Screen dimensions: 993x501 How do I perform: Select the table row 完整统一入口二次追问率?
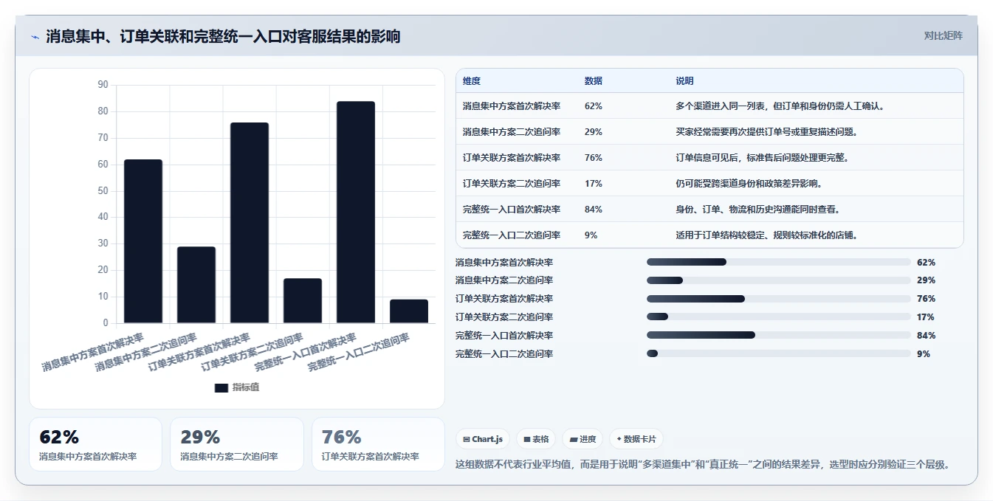(x=709, y=235)
